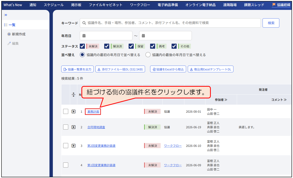Open the 課題スレッド tab
Screen dimensions: 293x178
pyautogui.click(x=254, y=5)
